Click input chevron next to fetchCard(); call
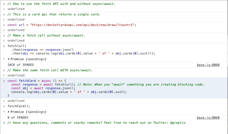The image size is (228, 134). [x=4, y=106]
